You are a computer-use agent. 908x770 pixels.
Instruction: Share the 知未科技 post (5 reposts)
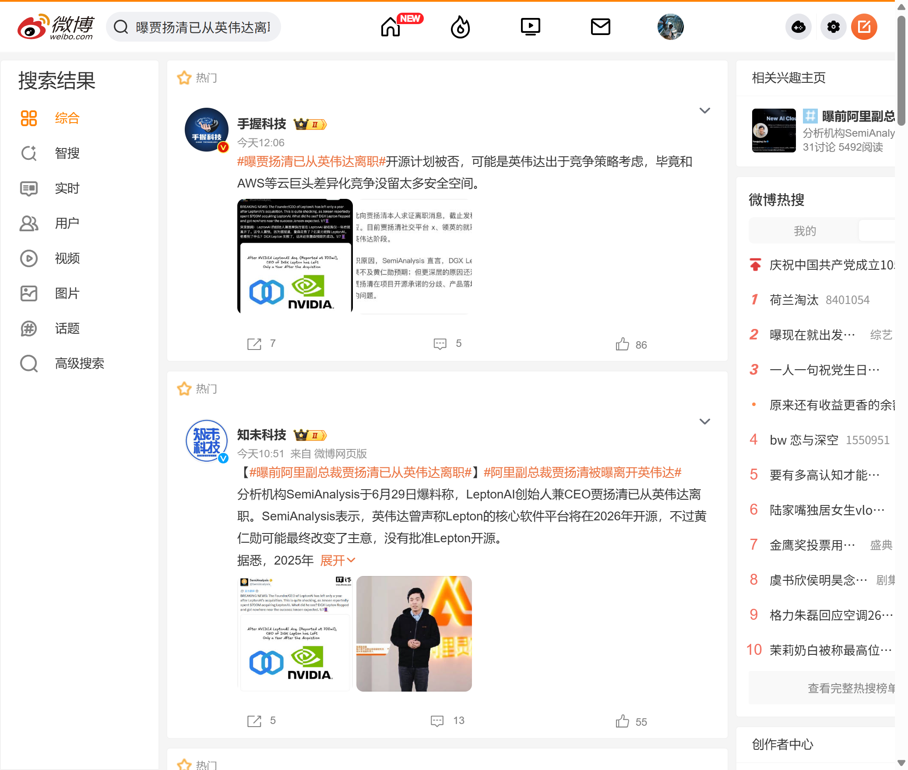pos(261,721)
